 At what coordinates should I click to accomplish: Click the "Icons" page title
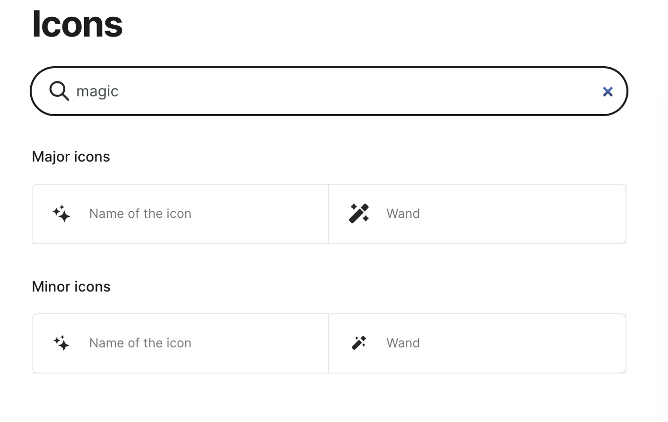(x=77, y=24)
